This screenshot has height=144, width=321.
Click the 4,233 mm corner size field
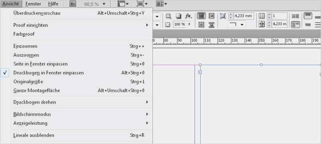click(244, 16)
